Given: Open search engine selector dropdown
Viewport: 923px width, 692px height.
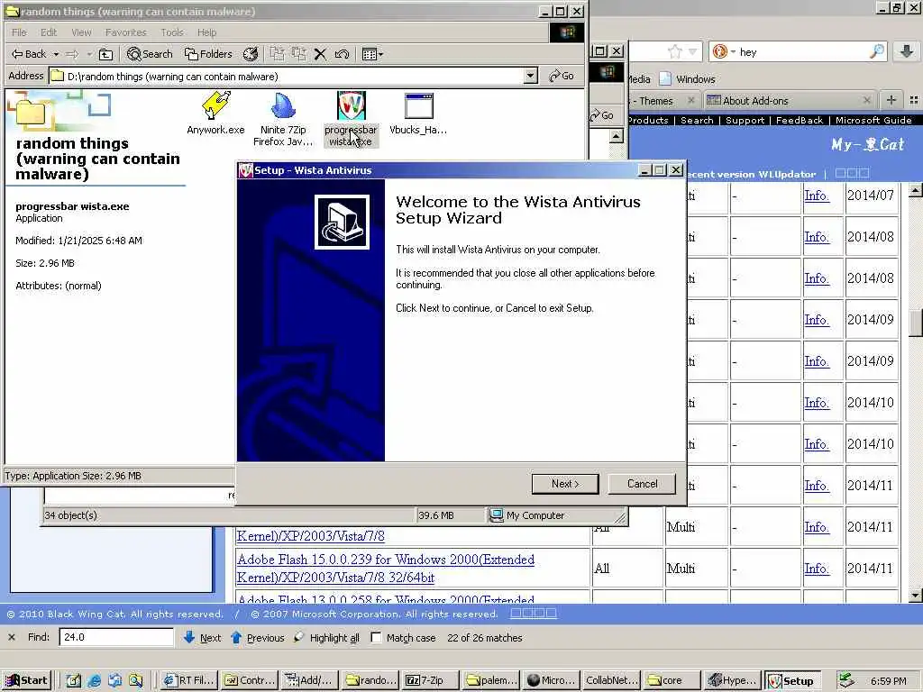Looking at the screenshot, I should [x=723, y=51].
